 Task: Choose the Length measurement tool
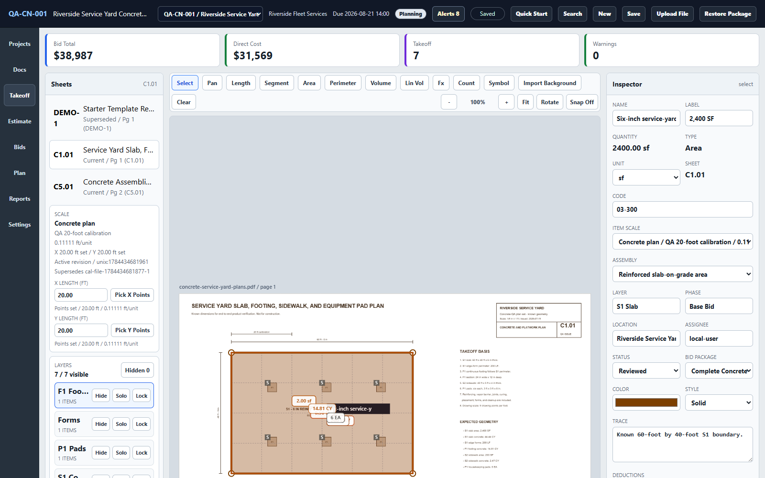tap(241, 83)
